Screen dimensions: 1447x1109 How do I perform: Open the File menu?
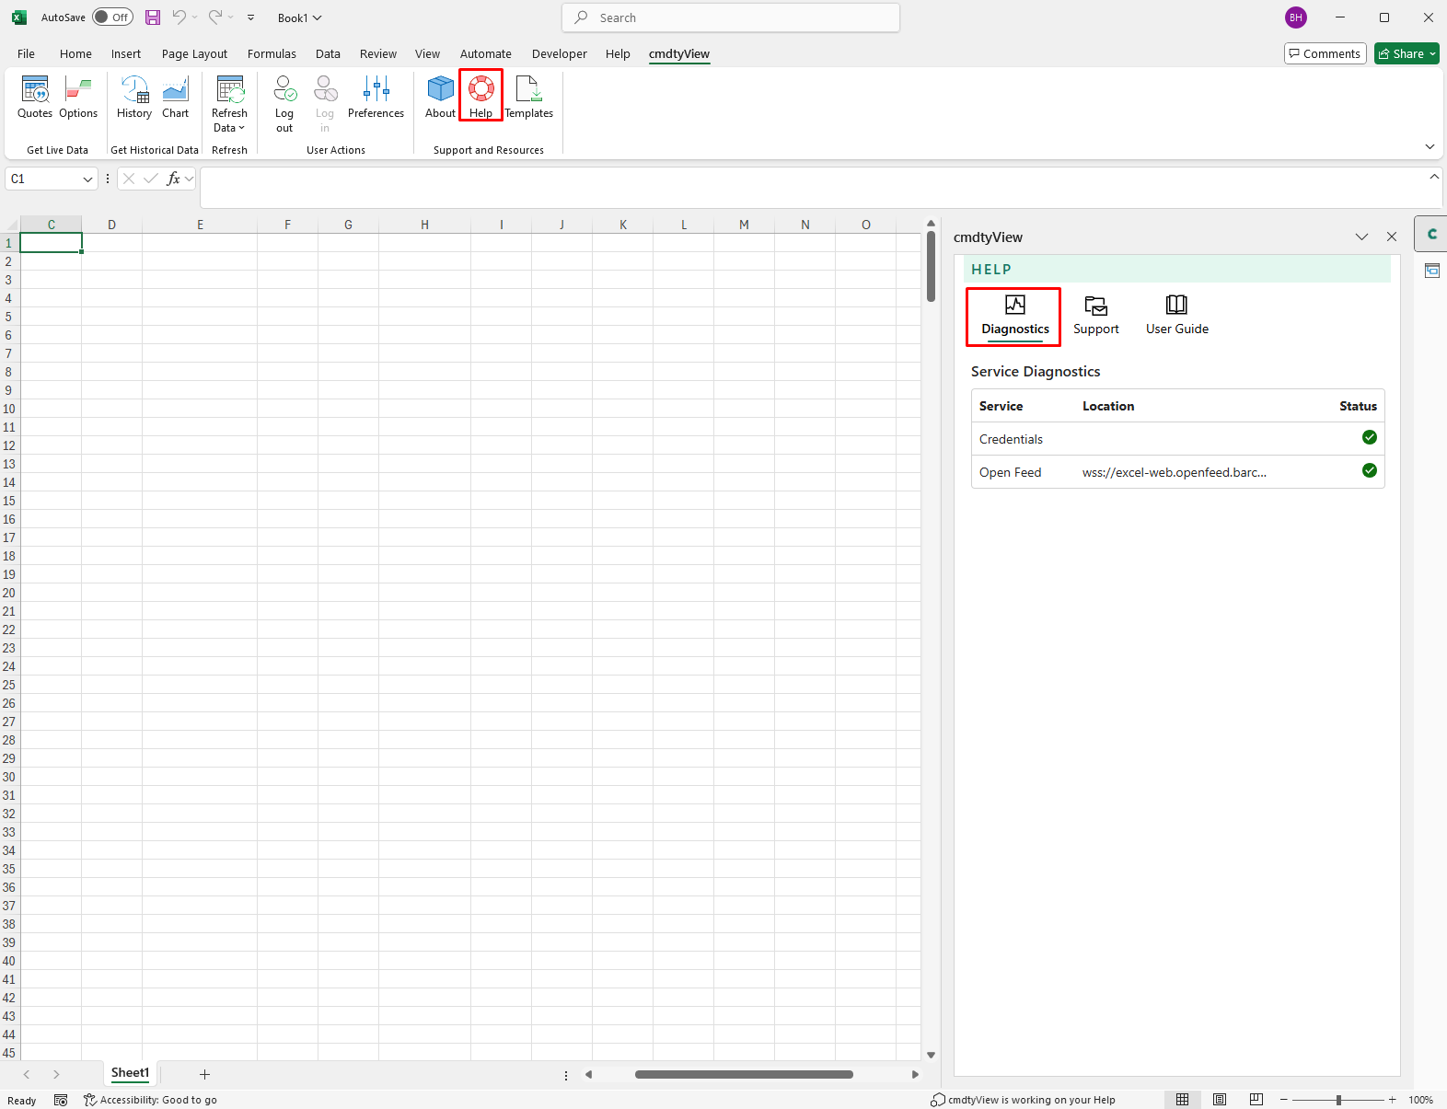[26, 53]
